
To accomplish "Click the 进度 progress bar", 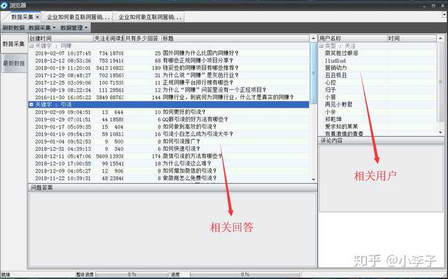I will click(245, 274).
